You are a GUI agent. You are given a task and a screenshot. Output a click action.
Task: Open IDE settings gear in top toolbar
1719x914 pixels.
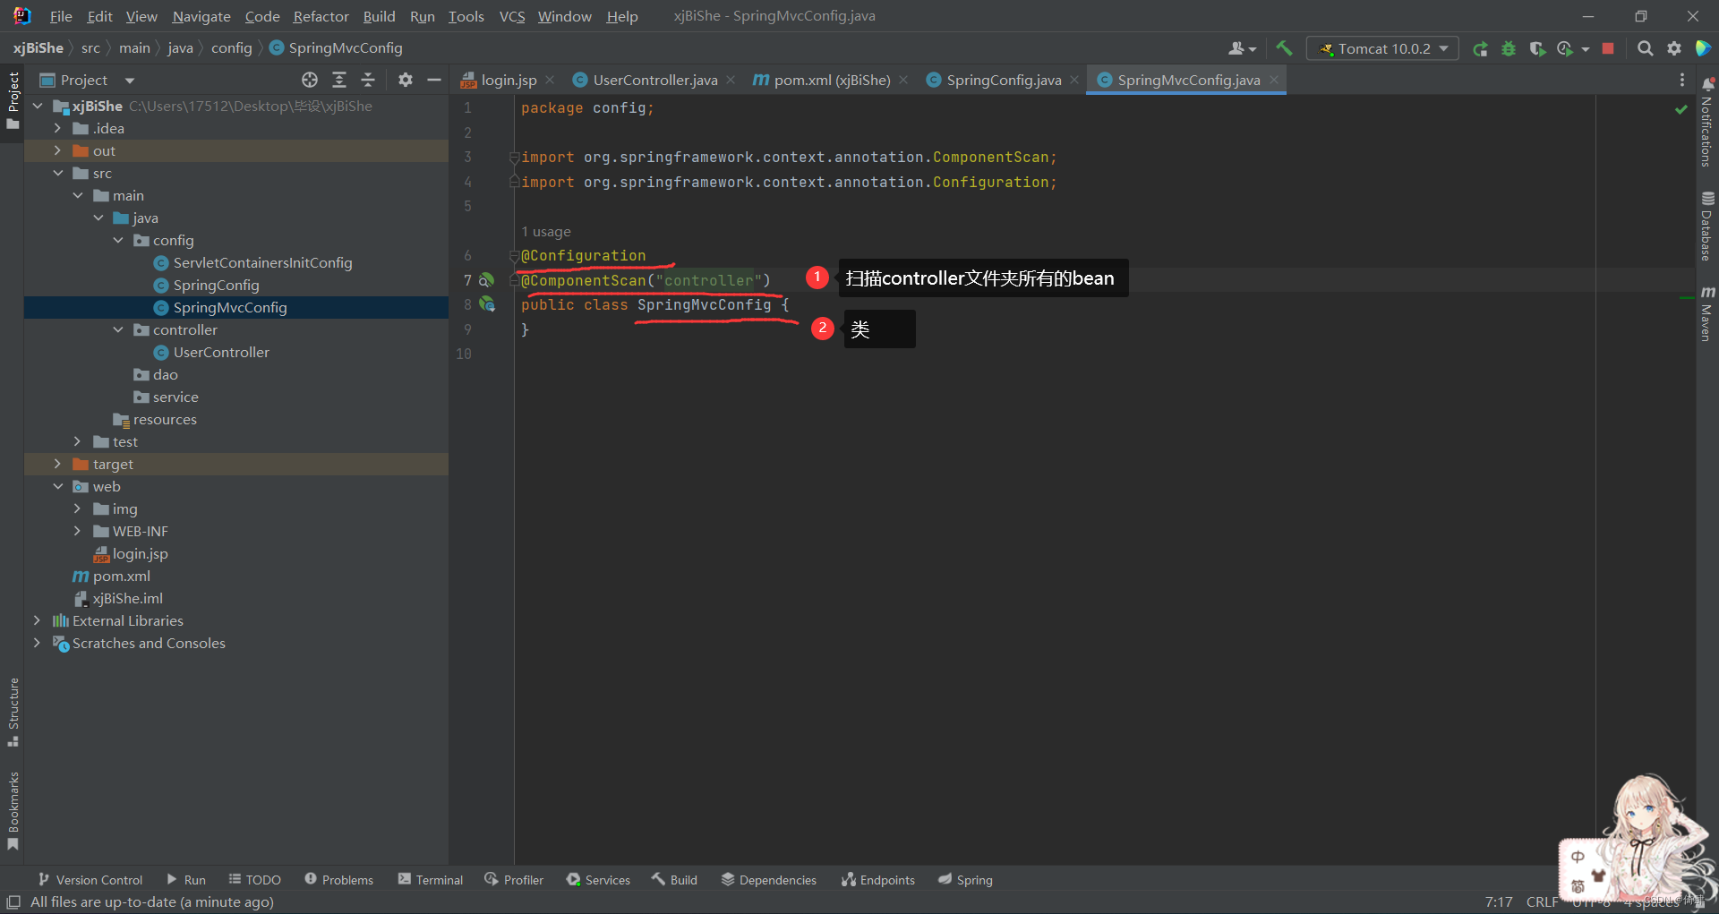pyautogui.click(x=1674, y=48)
